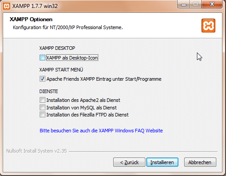The height and width of the screenshot is (176, 226).
Task: Click the XAMPP Optionen header title
Action: 31,19
